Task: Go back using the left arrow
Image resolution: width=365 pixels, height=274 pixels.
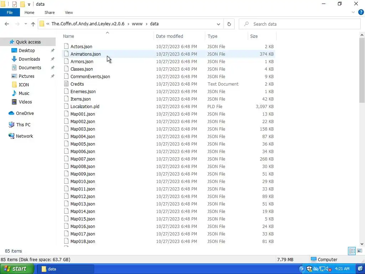Action: pos(7,24)
